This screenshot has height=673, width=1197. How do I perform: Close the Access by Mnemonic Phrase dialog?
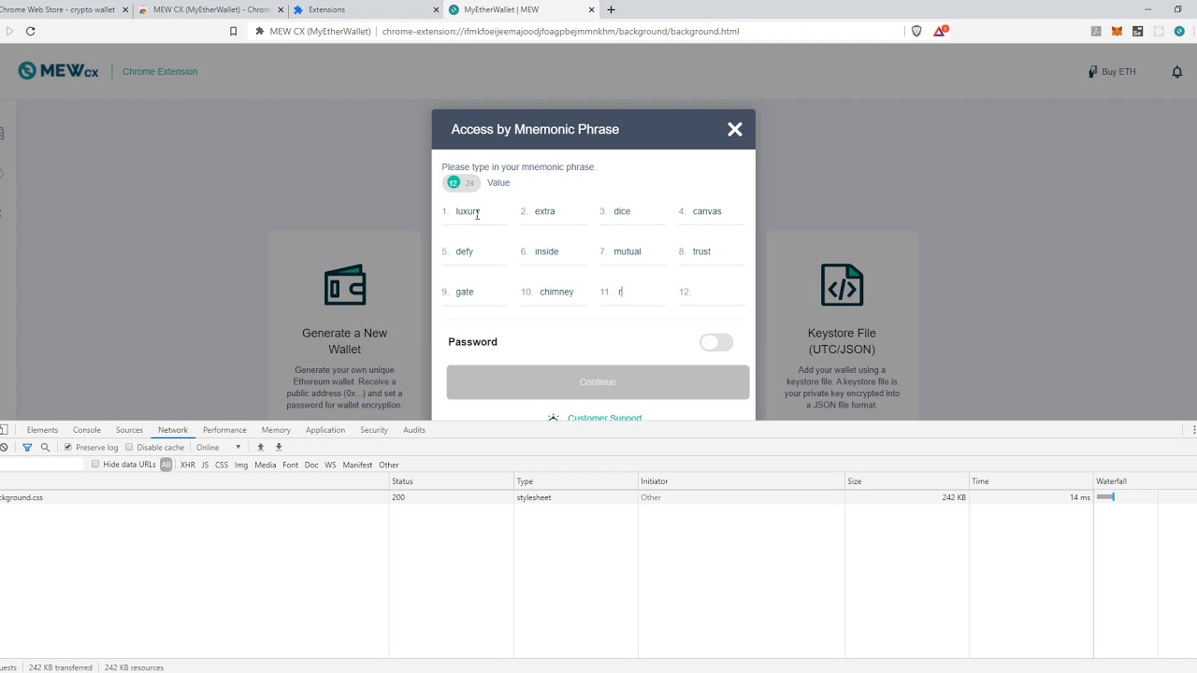(x=735, y=130)
